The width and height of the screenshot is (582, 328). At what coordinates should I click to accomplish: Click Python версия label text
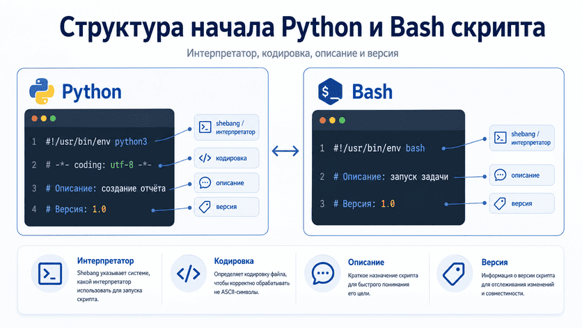[226, 207]
